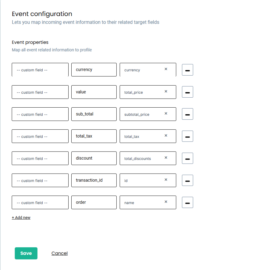
Task: Clear the subtotal_price selection
Action: click(166, 113)
